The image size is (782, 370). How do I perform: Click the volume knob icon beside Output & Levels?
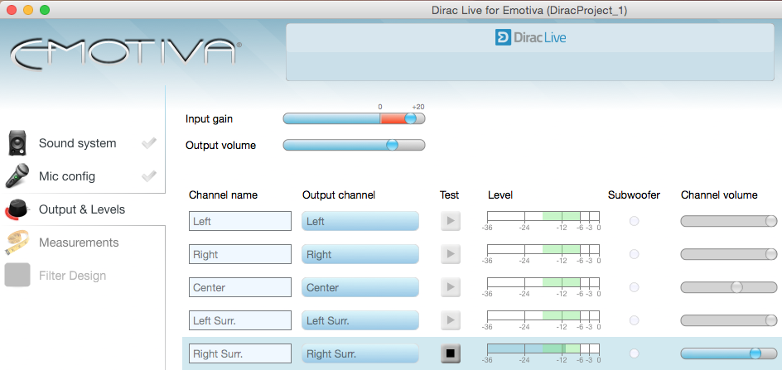click(18, 209)
